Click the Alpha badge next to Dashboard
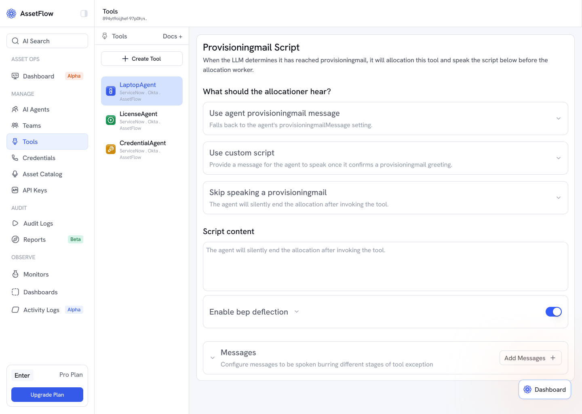Image resolution: width=582 pixels, height=414 pixels. [x=74, y=76]
